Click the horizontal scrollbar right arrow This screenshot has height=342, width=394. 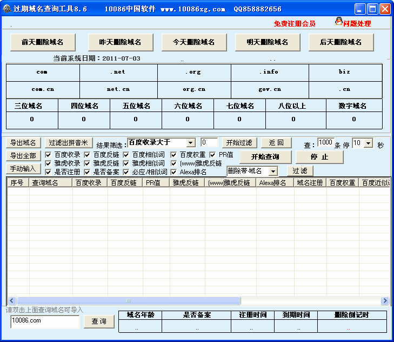[x=385, y=300]
